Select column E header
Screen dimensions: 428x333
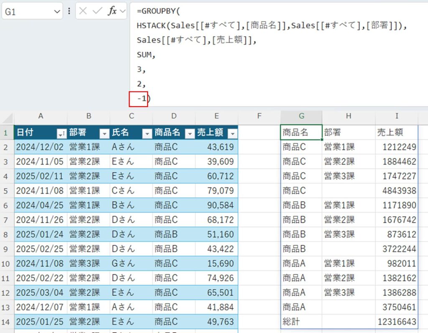pos(217,116)
